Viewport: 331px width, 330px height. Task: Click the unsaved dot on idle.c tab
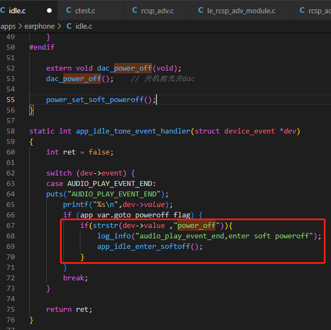click(x=49, y=10)
